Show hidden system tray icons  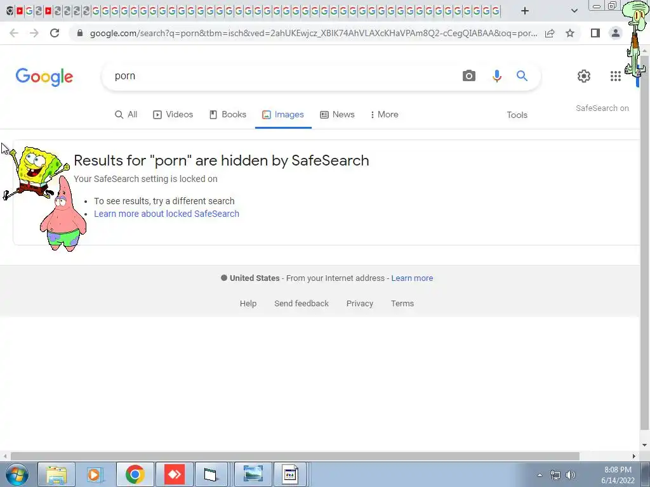[x=540, y=475]
